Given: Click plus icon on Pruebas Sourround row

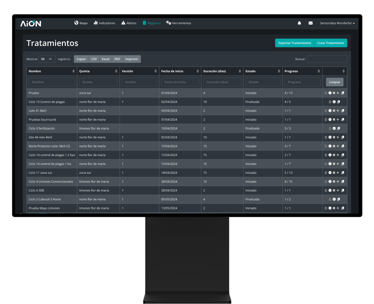Looking at the screenshot, I should [338, 120].
